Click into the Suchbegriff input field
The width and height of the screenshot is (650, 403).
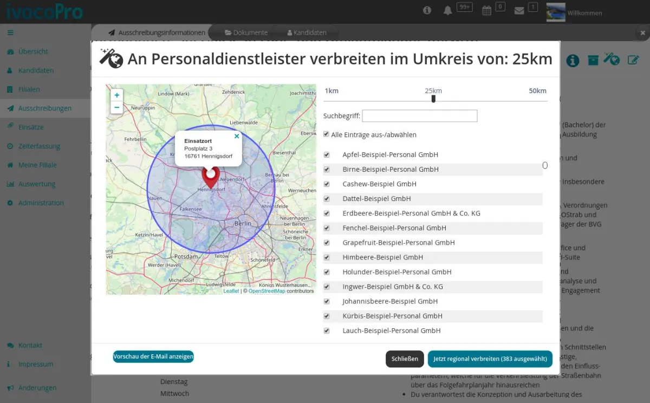[x=419, y=115]
